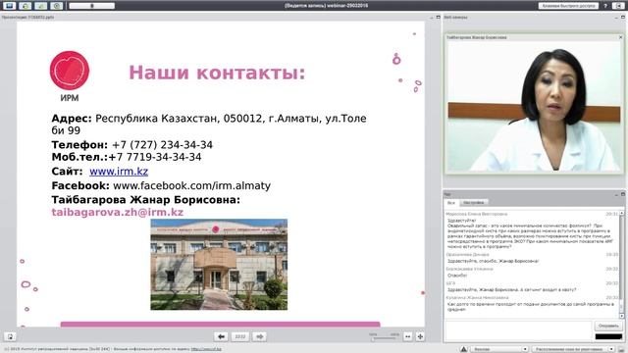The width and height of the screenshot is (628, 353).
Task: Fit slide width using the horizontal arrows icon
Action: pyautogui.click(x=408, y=336)
